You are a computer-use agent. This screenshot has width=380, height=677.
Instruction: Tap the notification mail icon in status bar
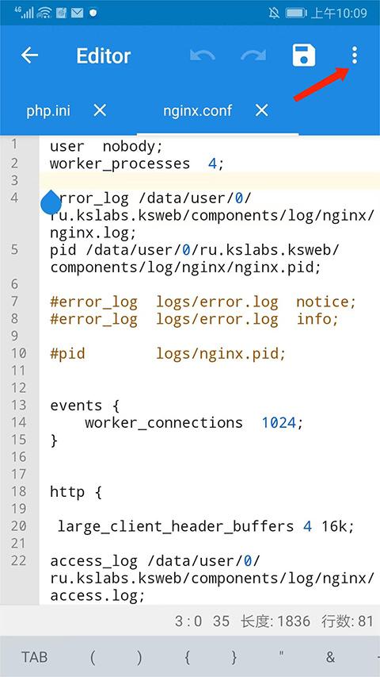click(77, 13)
